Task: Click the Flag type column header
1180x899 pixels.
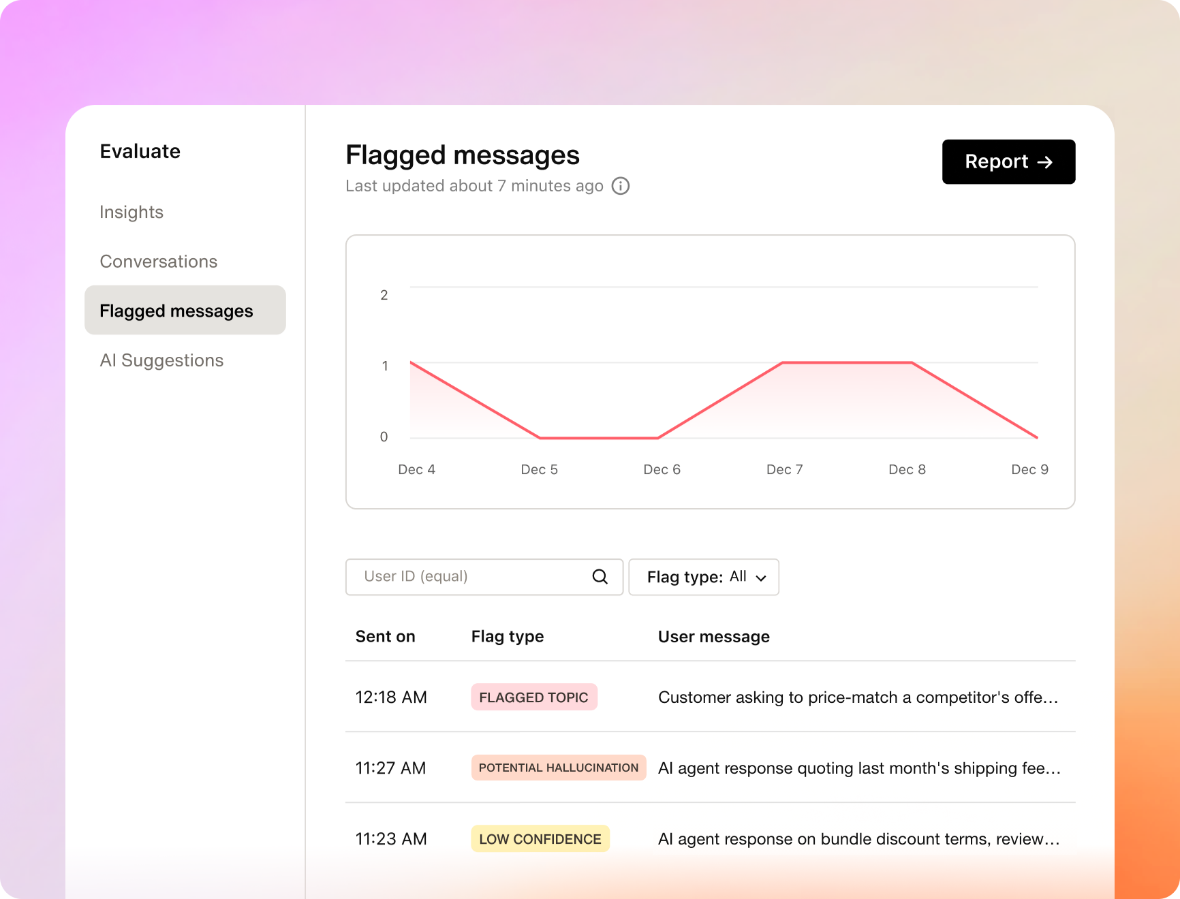Action: coord(508,637)
